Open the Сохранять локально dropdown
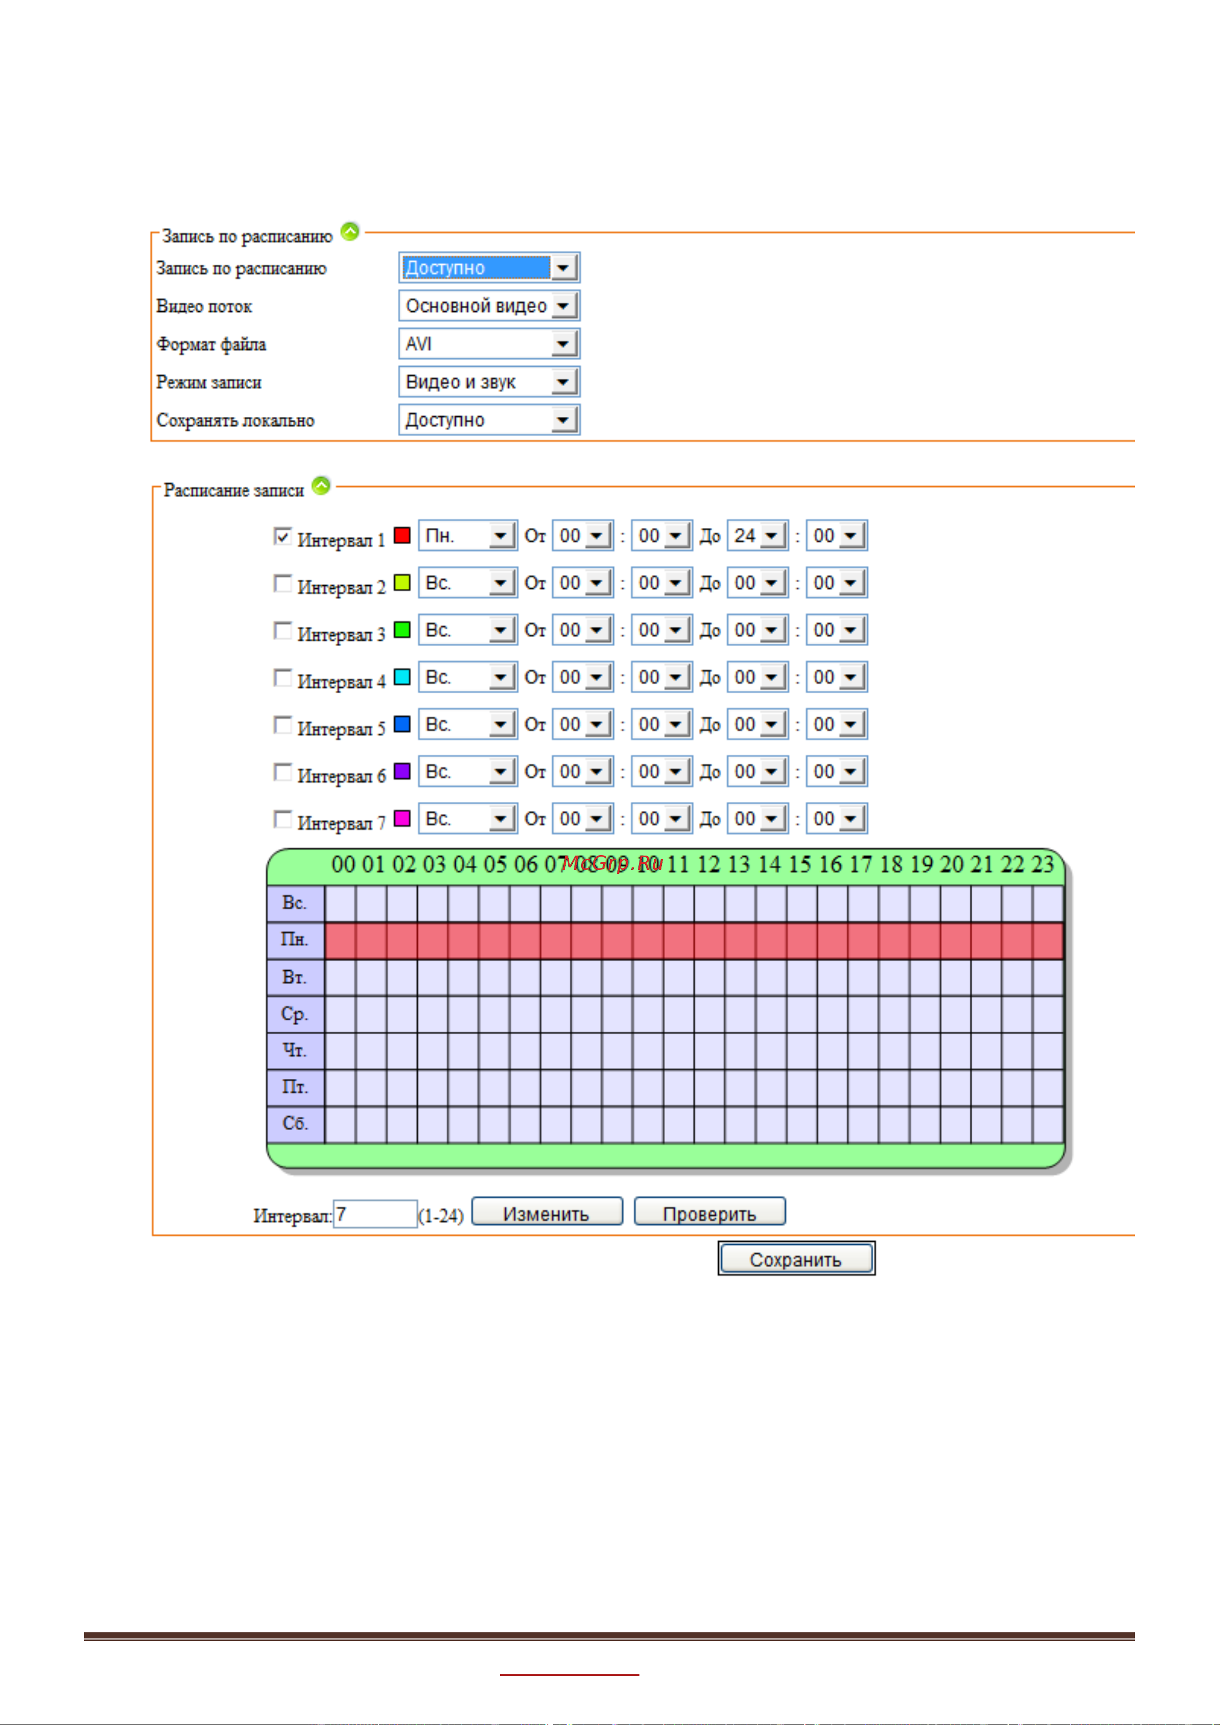The image size is (1220, 1725). (x=489, y=420)
